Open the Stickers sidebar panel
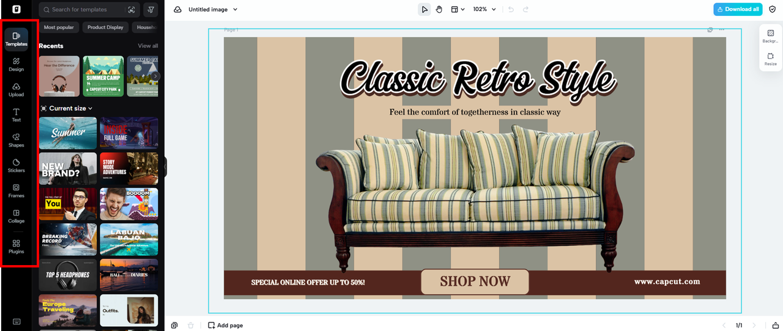The width and height of the screenshot is (783, 331). pos(17,166)
